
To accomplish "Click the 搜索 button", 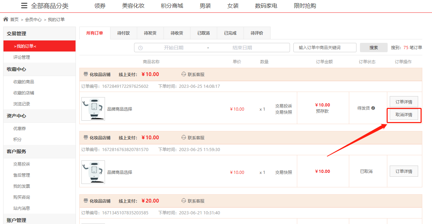I will (374, 48).
